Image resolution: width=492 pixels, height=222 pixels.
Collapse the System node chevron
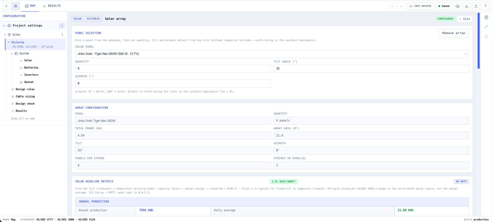pyautogui.click(x=12, y=54)
